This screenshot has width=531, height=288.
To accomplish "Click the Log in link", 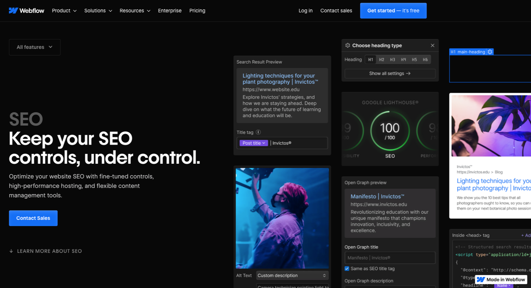I will pyautogui.click(x=305, y=11).
